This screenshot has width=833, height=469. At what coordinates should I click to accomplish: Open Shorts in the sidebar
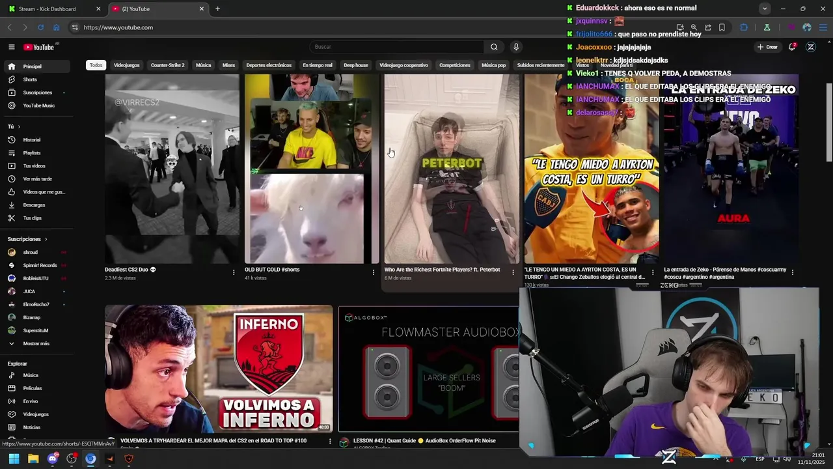pyautogui.click(x=36, y=79)
